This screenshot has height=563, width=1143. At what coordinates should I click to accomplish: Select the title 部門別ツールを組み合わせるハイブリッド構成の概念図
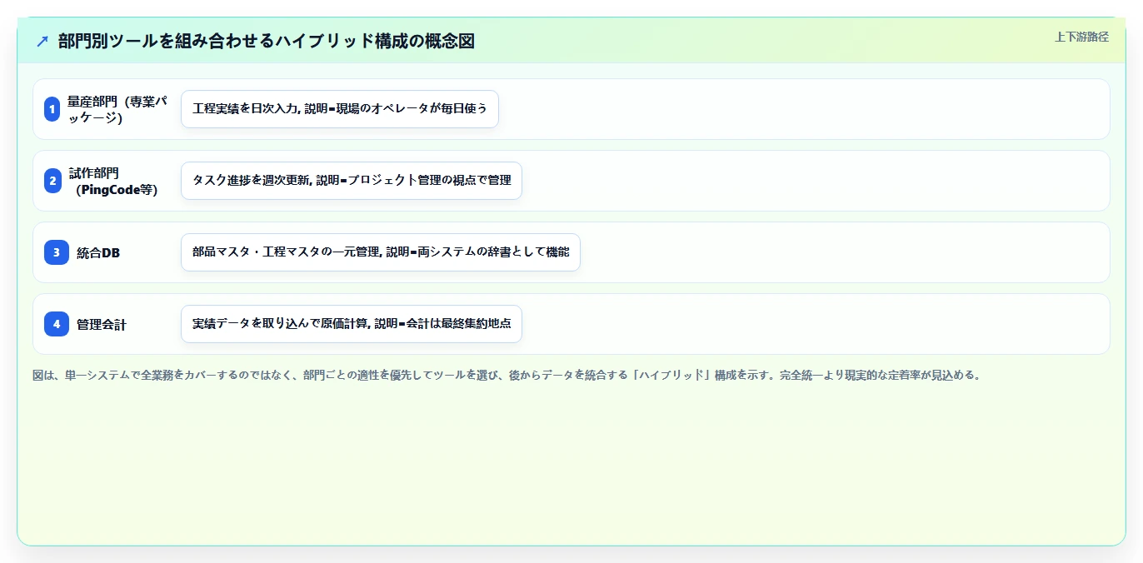pos(267,41)
